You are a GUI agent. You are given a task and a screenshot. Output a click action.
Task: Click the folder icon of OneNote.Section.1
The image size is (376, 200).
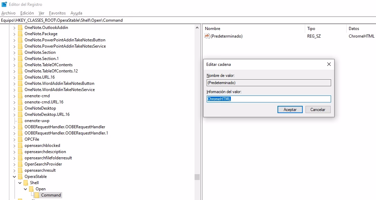tap(20, 59)
